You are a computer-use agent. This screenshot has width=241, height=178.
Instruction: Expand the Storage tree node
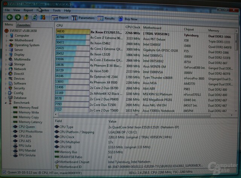click(x=6, y=64)
